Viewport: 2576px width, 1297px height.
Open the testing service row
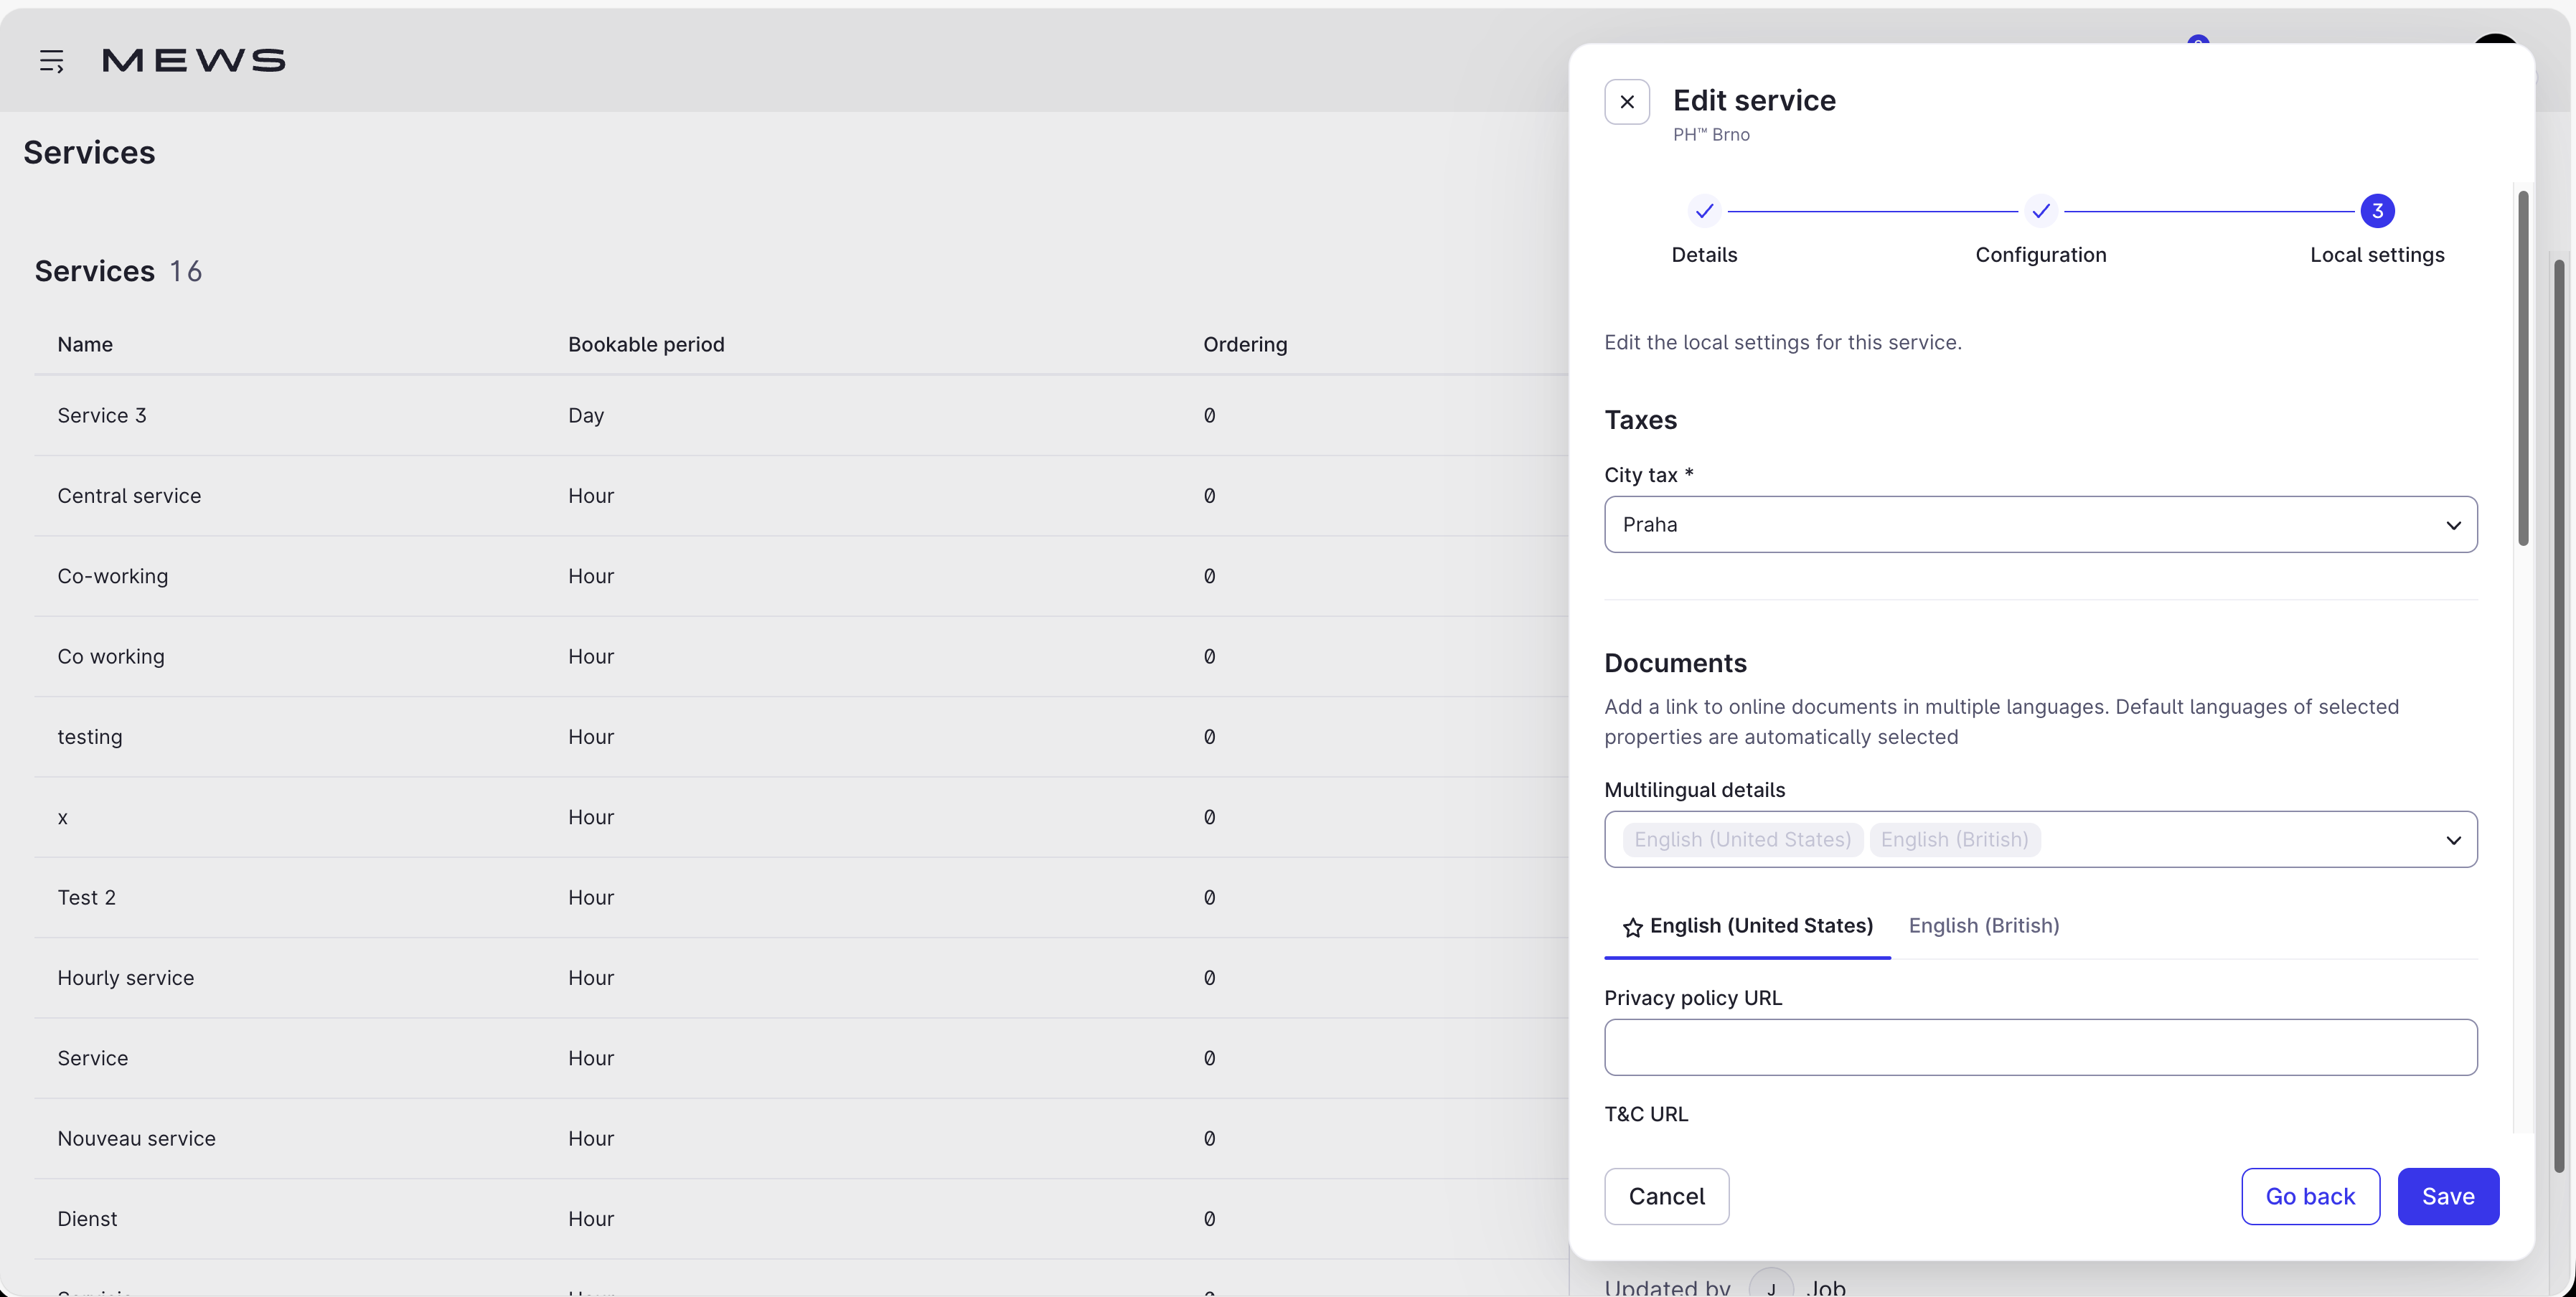(x=800, y=737)
